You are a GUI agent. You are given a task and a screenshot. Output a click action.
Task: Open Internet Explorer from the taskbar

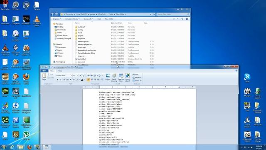click(12, 147)
